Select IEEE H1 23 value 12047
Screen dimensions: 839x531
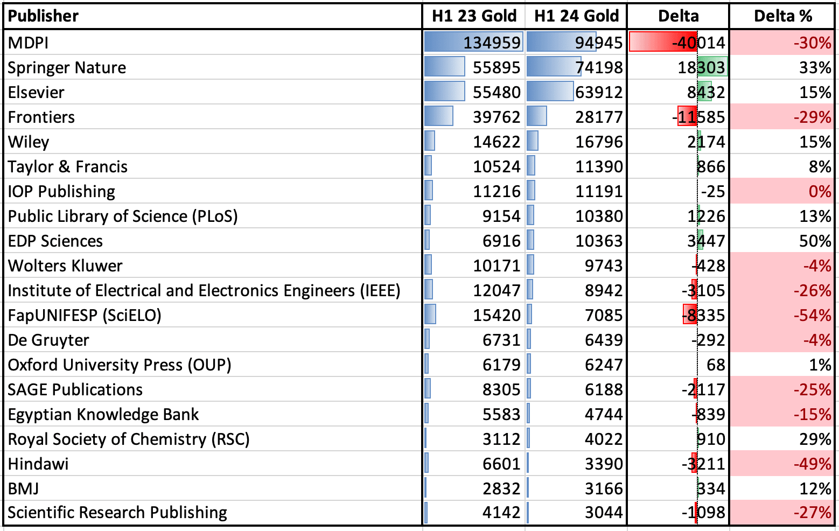(x=474, y=290)
